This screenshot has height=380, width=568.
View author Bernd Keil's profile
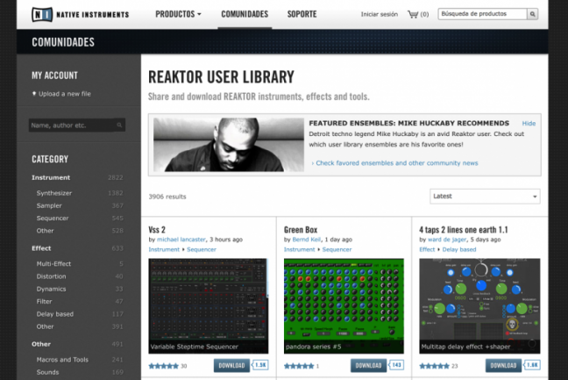[x=307, y=240]
